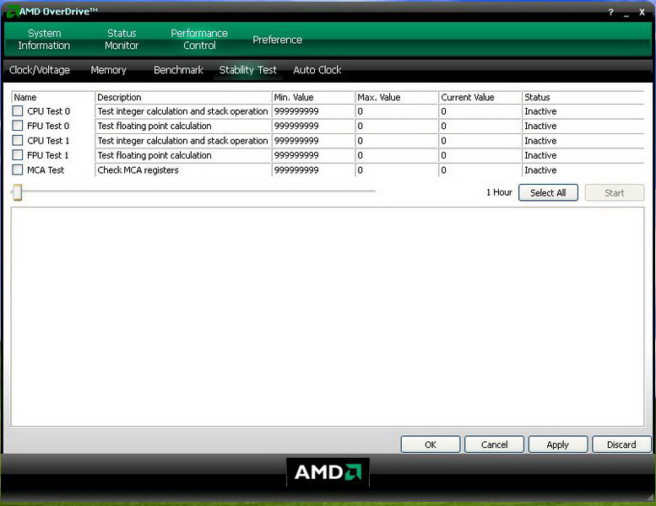Open the Preference menu
The image size is (656, 506).
tap(278, 40)
